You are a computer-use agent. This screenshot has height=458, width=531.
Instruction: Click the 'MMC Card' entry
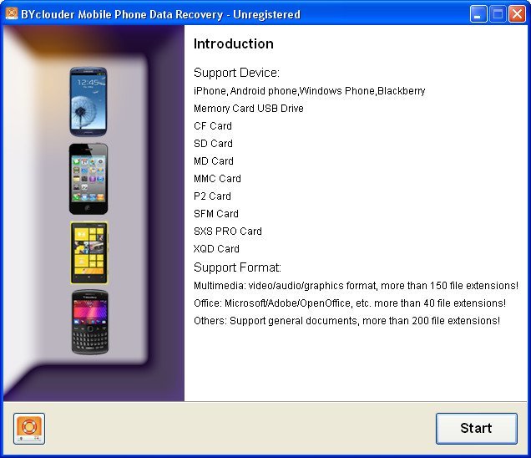pyautogui.click(x=217, y=179)
